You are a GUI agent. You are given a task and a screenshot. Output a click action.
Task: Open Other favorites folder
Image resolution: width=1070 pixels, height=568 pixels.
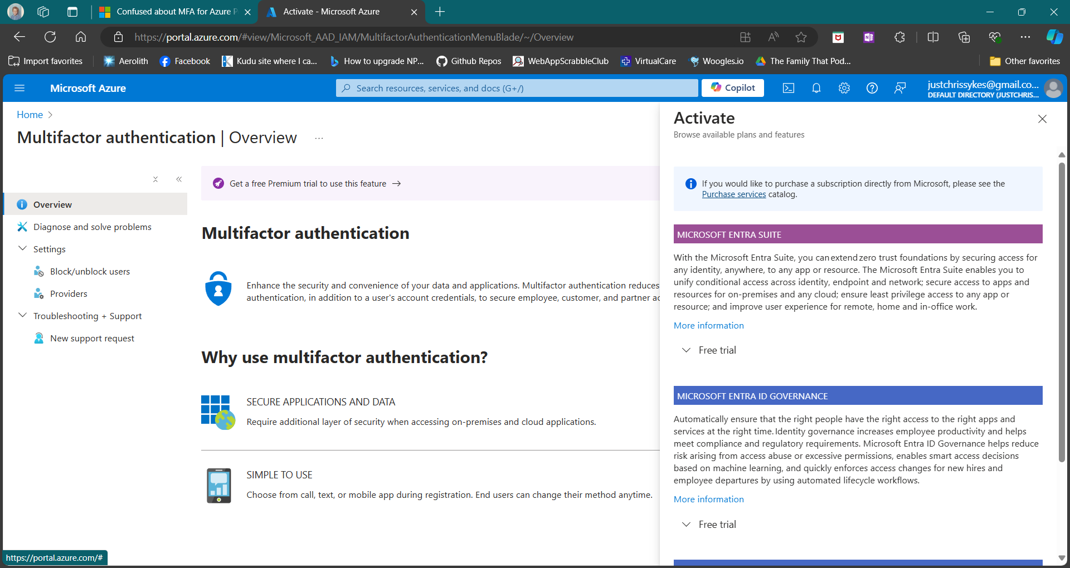1025,61
